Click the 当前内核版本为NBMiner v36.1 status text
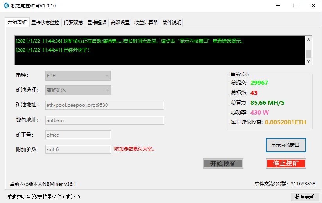Screen dimensions: 322x203 (43, 184)
